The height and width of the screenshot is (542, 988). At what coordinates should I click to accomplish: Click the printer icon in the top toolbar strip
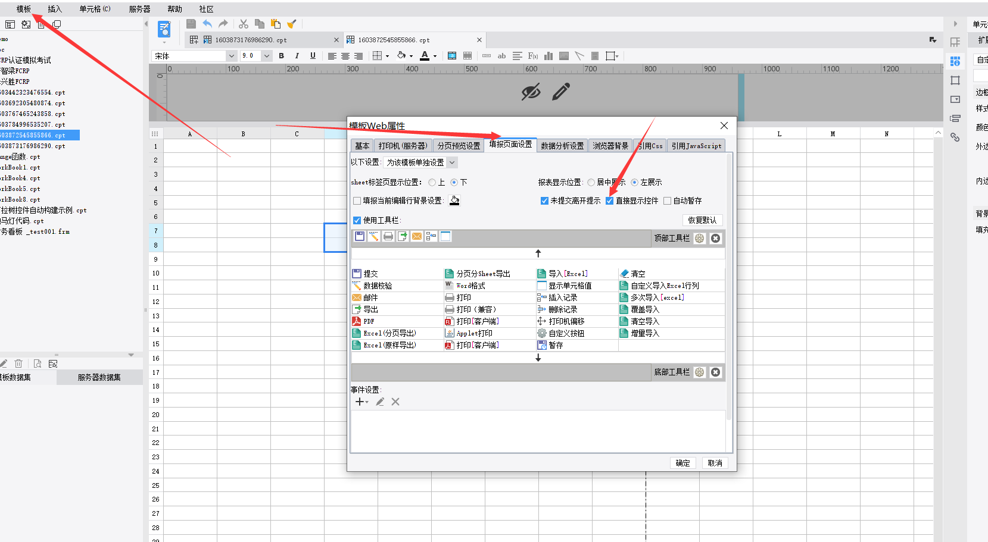pos(388,236)
